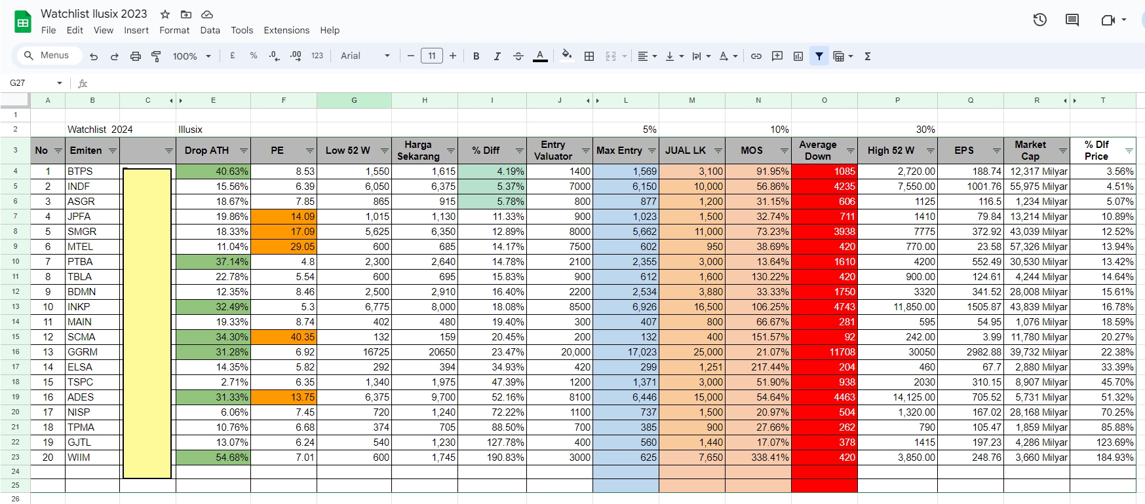The image size is (1145, 504).
Task: Open the text color picker
Action: [x=540, y=56]
